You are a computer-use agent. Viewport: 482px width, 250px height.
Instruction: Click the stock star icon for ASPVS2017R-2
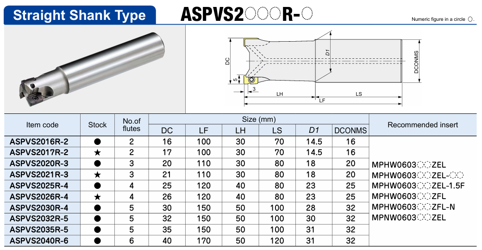point(97,152)
